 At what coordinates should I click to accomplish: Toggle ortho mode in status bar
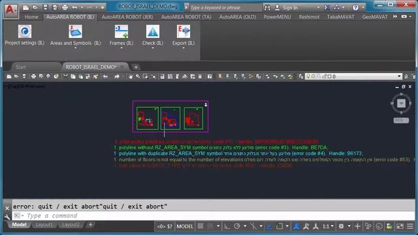tap(227, 227)
